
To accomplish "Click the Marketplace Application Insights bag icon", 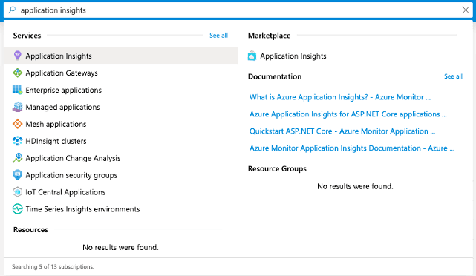I will pyautogui.click(x=252, y=56).
